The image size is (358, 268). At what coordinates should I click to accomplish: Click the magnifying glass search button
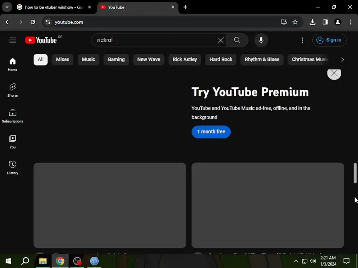tap(237, 40)
